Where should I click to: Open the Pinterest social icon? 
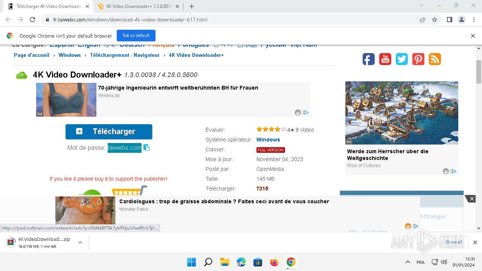pyautogui.click(x=418, y=59)
